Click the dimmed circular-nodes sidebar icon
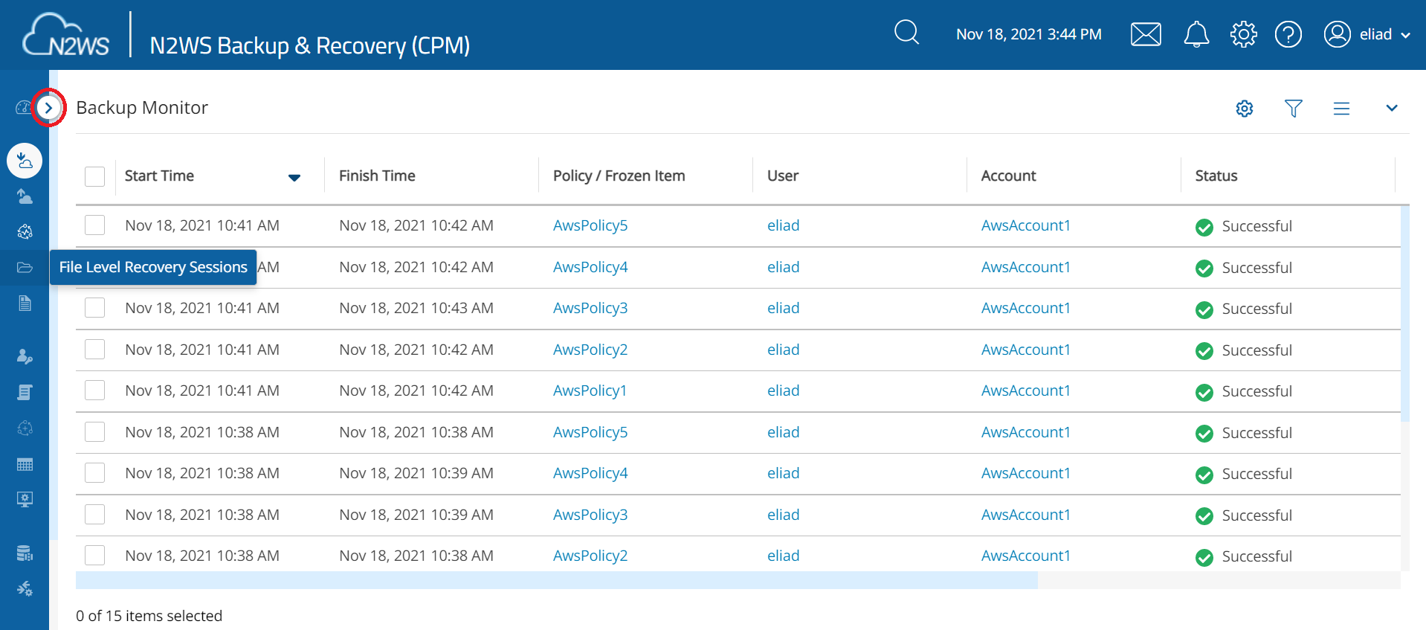Image resolution: width=1426 pixels, height=630 pixels. [25, 428]
